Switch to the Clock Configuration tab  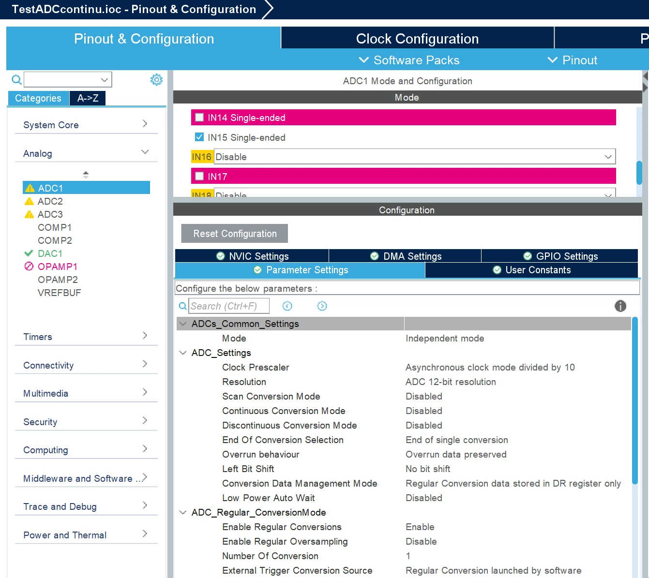[417, 39]
